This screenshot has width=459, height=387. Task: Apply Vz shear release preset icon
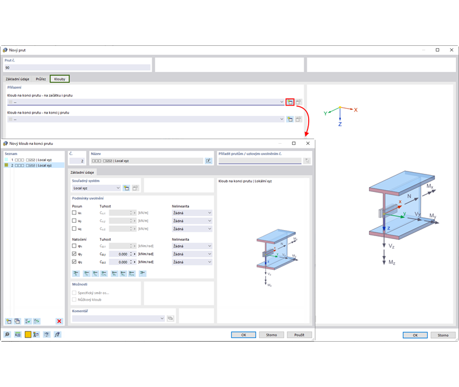tap(95, 273)
